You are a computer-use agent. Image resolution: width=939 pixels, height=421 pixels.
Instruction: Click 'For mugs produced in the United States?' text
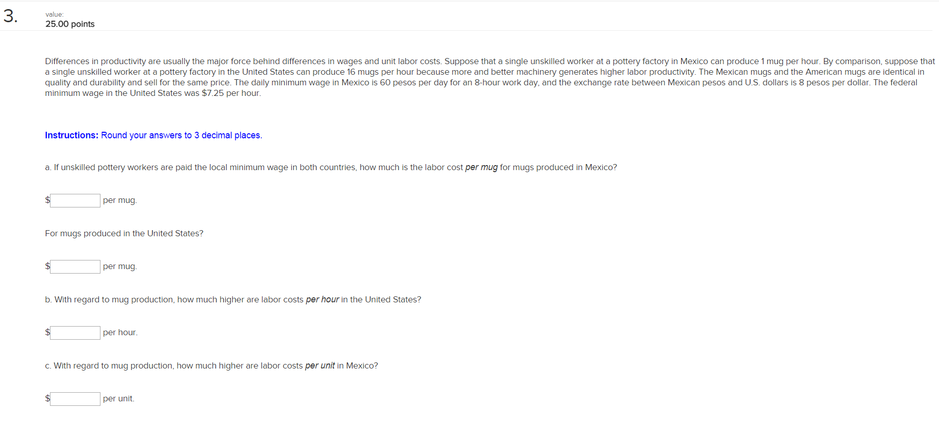pyautogui.click(x=124, y=233)
